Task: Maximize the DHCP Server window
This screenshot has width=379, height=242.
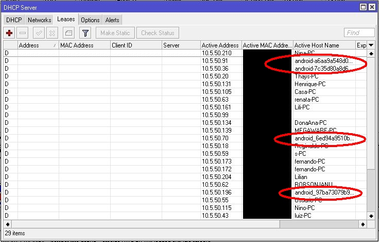Action: click(363, 7)
